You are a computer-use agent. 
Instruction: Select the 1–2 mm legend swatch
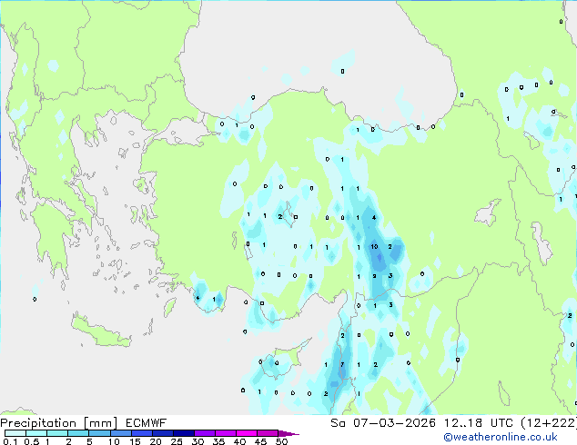[57, 433]
